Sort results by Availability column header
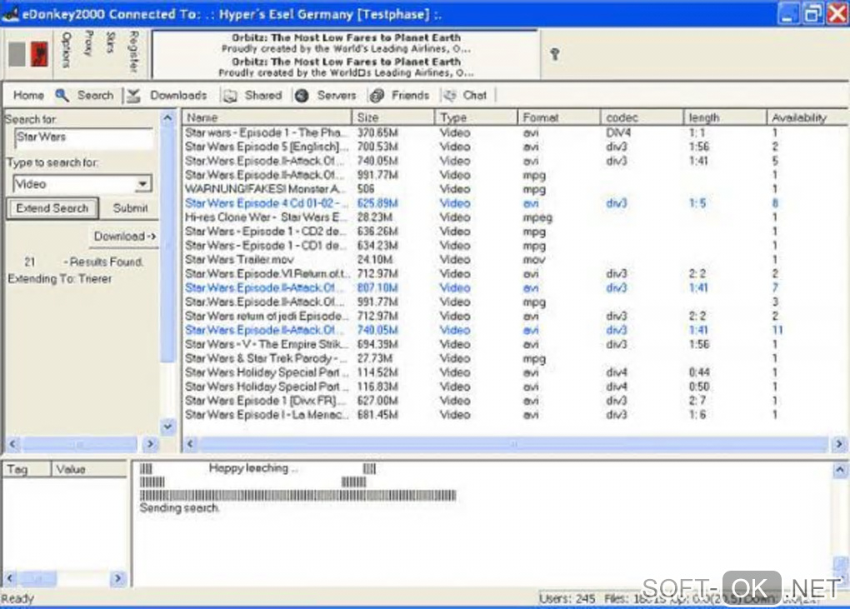Image resolution: width=850 pixels, height=609 pixels. click(x=797, y=117)
